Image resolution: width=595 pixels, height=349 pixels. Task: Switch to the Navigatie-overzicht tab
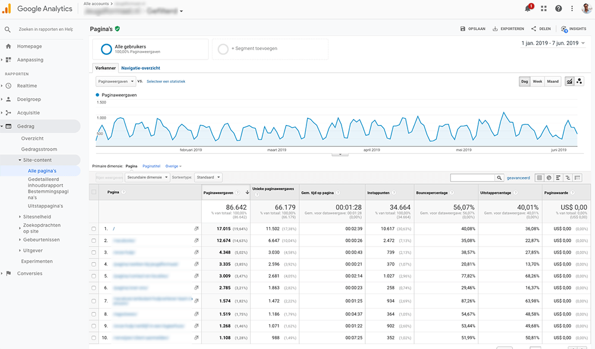coord(140,68)
